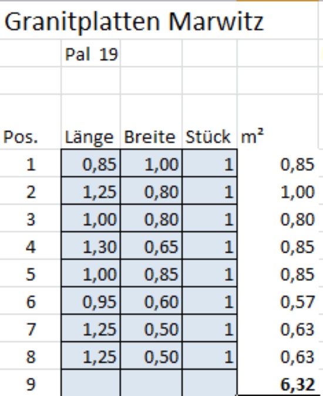Select Länge value 1,30 in position 4
Viewport: 323px width, 396px height.
click(x=91, y=246)
